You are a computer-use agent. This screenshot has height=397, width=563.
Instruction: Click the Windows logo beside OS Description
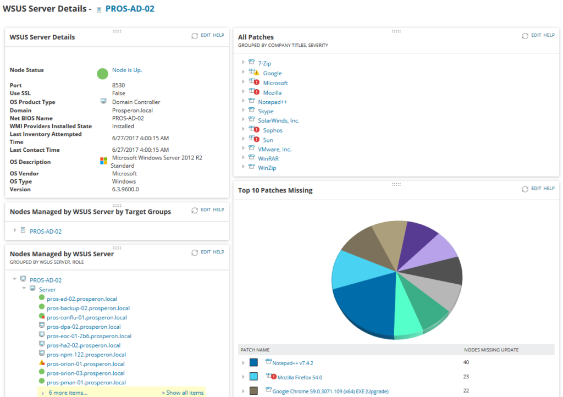[103, 161]
